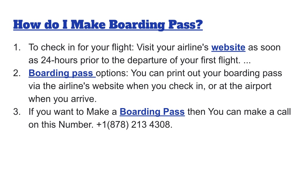
Task: Click the phone number +1(878) 213 4308
Action: 134,125
